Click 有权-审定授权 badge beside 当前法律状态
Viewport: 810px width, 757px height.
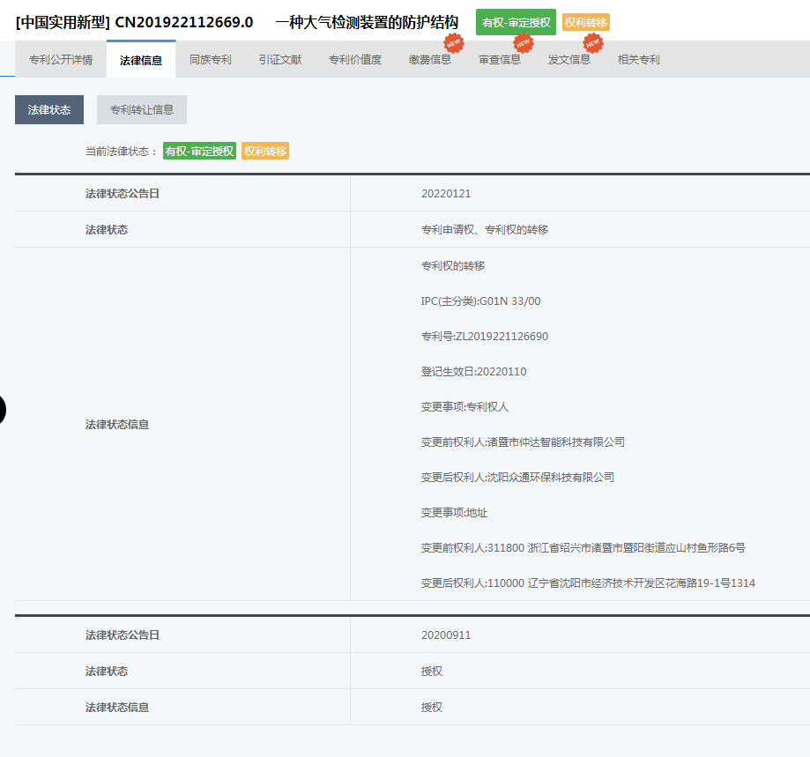199,152
